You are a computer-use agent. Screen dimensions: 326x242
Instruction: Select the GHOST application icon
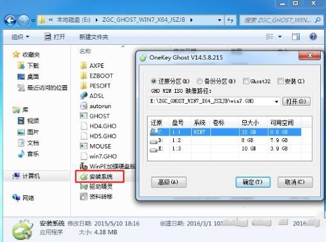(83, 116)
